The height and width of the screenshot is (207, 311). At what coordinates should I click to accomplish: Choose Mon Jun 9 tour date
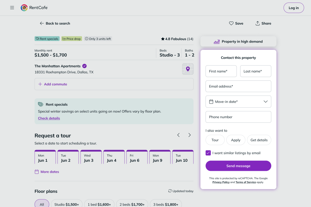point(160,157)
